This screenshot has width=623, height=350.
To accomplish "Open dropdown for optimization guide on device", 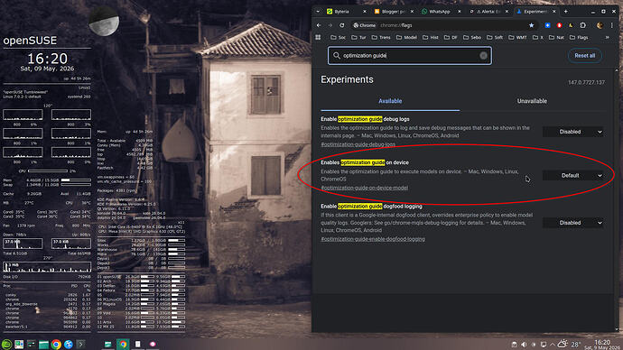I will point(573,175).
